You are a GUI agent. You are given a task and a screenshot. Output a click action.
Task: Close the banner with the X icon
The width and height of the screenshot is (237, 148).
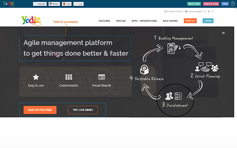[x=223, y=33]
